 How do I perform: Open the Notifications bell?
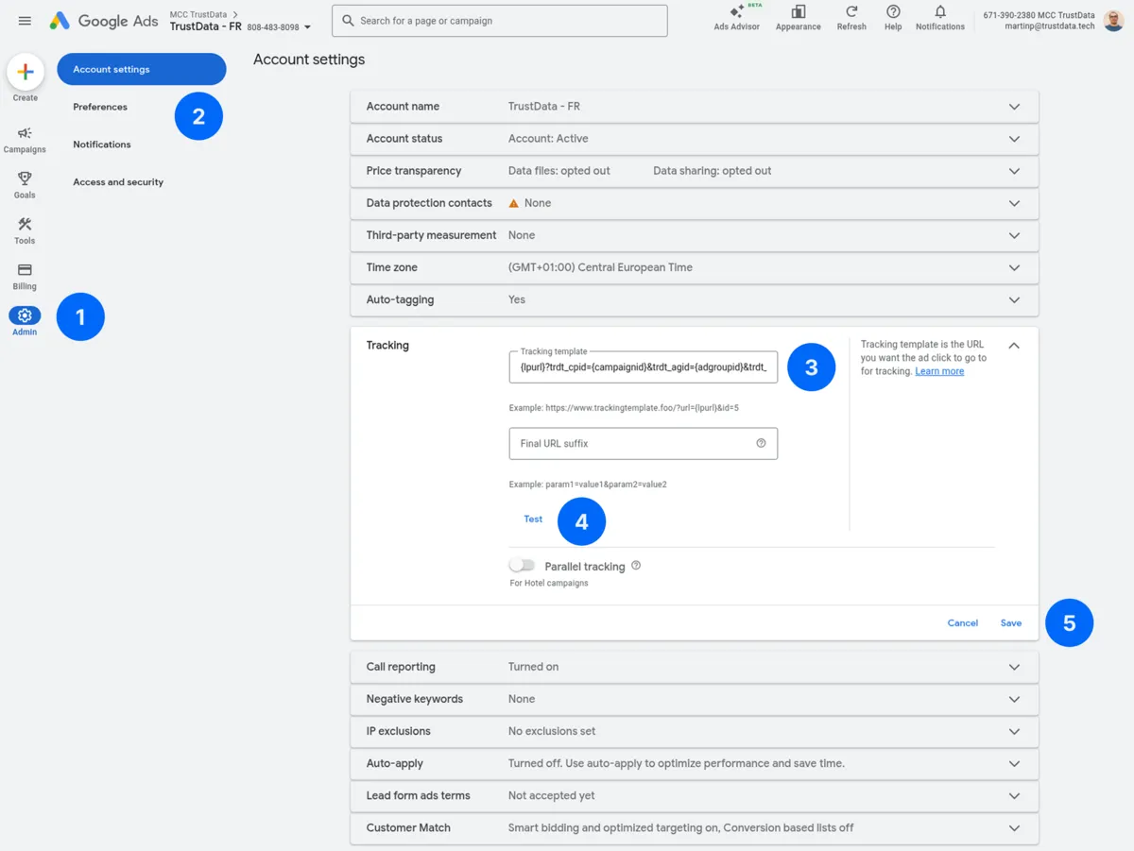coord(939,17)
